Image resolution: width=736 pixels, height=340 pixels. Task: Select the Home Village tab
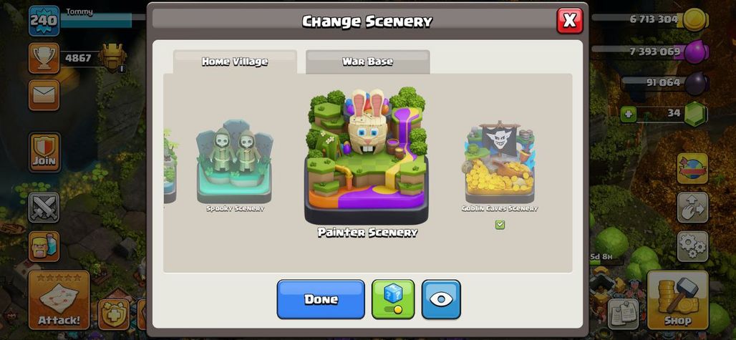[235, 62]
